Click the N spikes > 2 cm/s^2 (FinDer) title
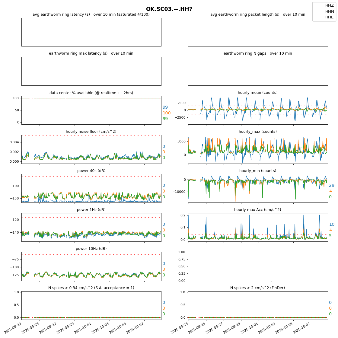This screenshot has width=338, height=338. point(257,288)
